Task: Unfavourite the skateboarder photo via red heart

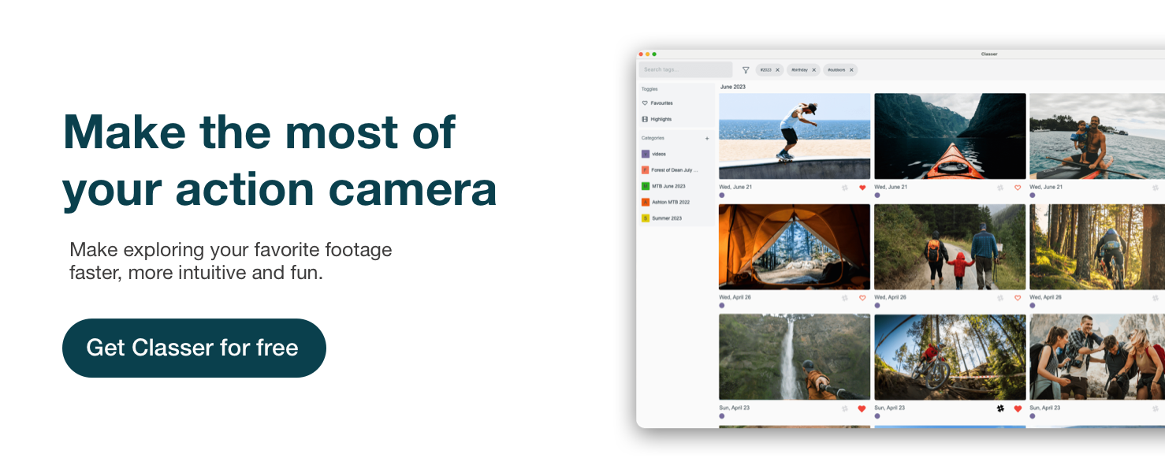Action: click(862, 188)
